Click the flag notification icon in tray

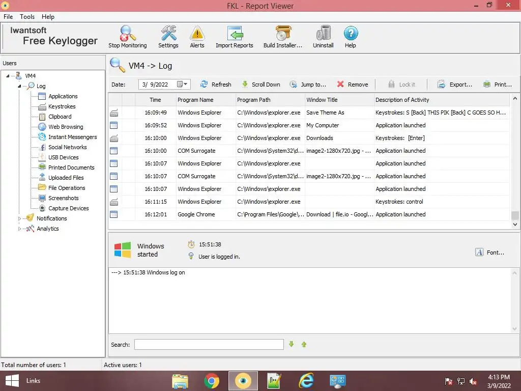pyautogui.click(x=449, y=381)
